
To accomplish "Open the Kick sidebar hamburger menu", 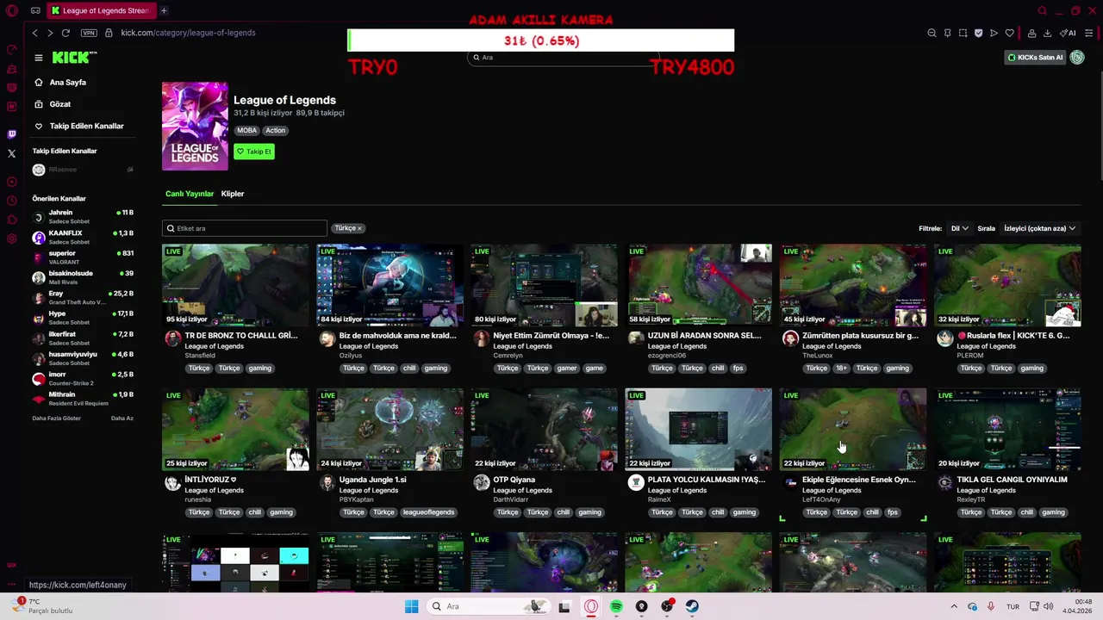I will (x=39, y=58).
